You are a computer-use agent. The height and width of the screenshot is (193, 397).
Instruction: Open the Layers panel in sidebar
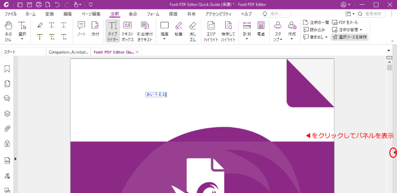click(x=7, y=114)
